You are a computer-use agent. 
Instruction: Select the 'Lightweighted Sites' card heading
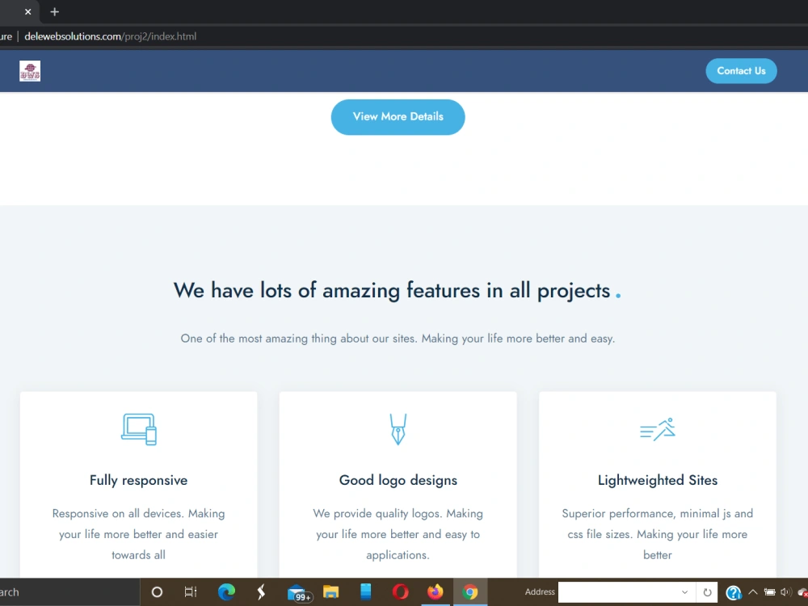click(658, 480)
